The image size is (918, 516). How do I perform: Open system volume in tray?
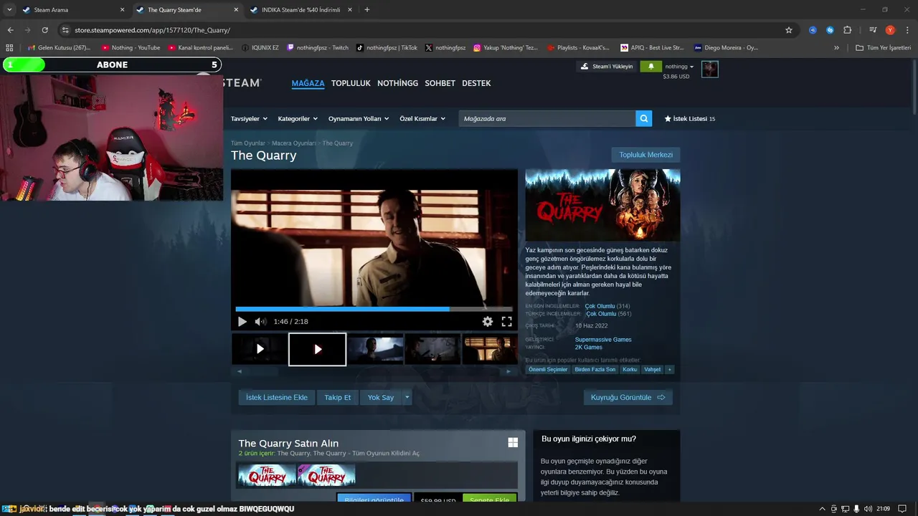(x=869, y=509)
